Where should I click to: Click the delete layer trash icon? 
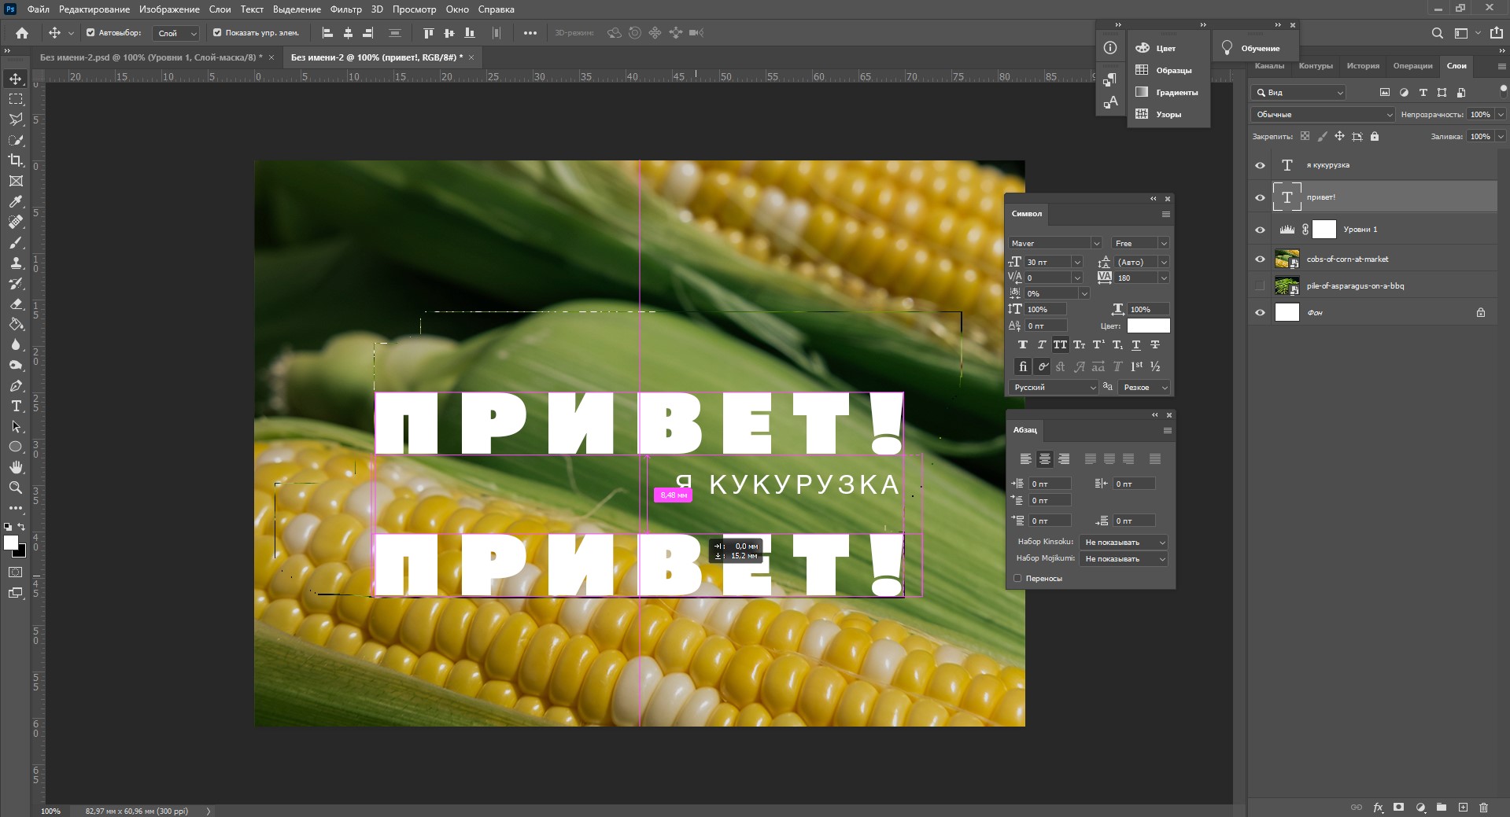(1483, 808)
